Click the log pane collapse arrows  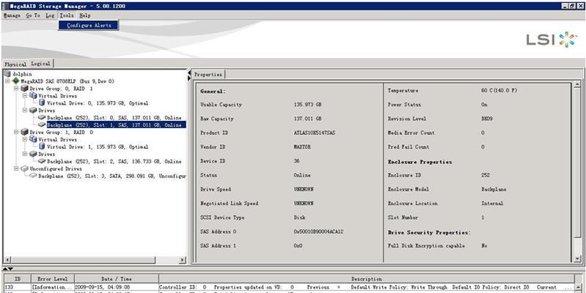[8, 269]
